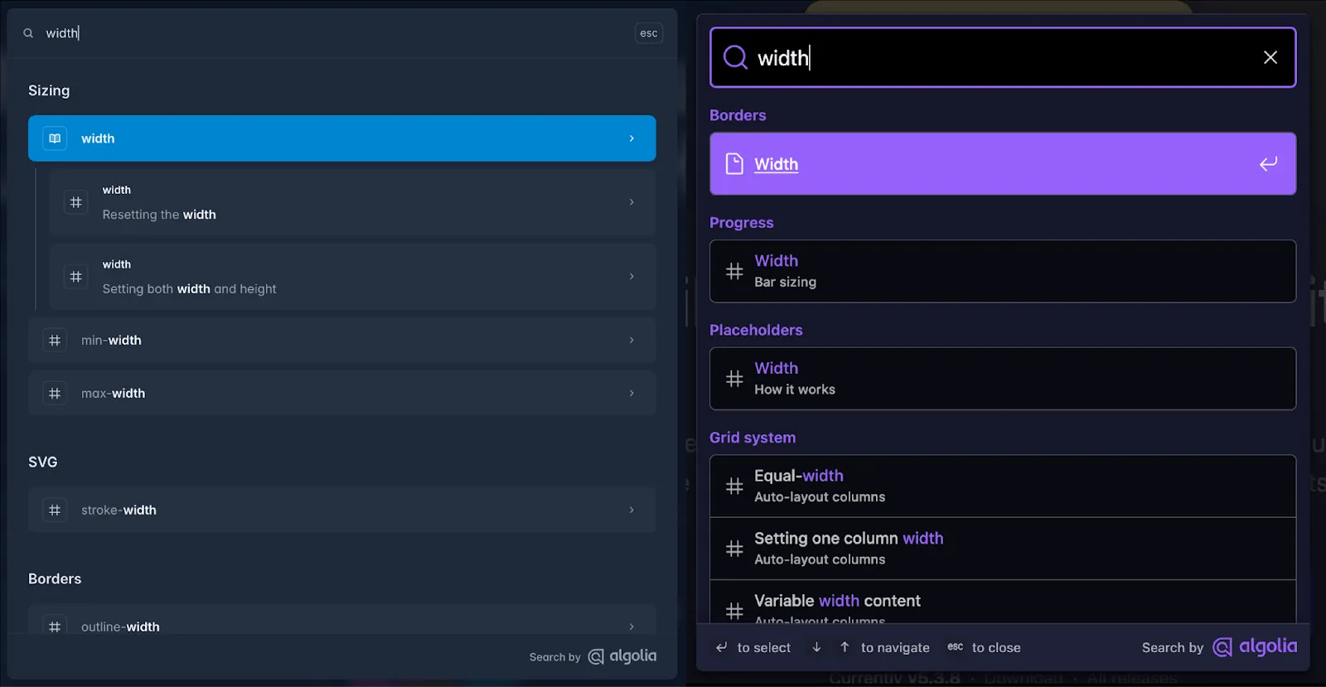Click the hash icon beside 'How it works'

point(734,379)
